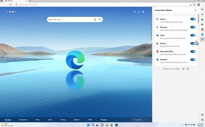Open the Tools briefcase icon in sidebar strip

[202, 20]
